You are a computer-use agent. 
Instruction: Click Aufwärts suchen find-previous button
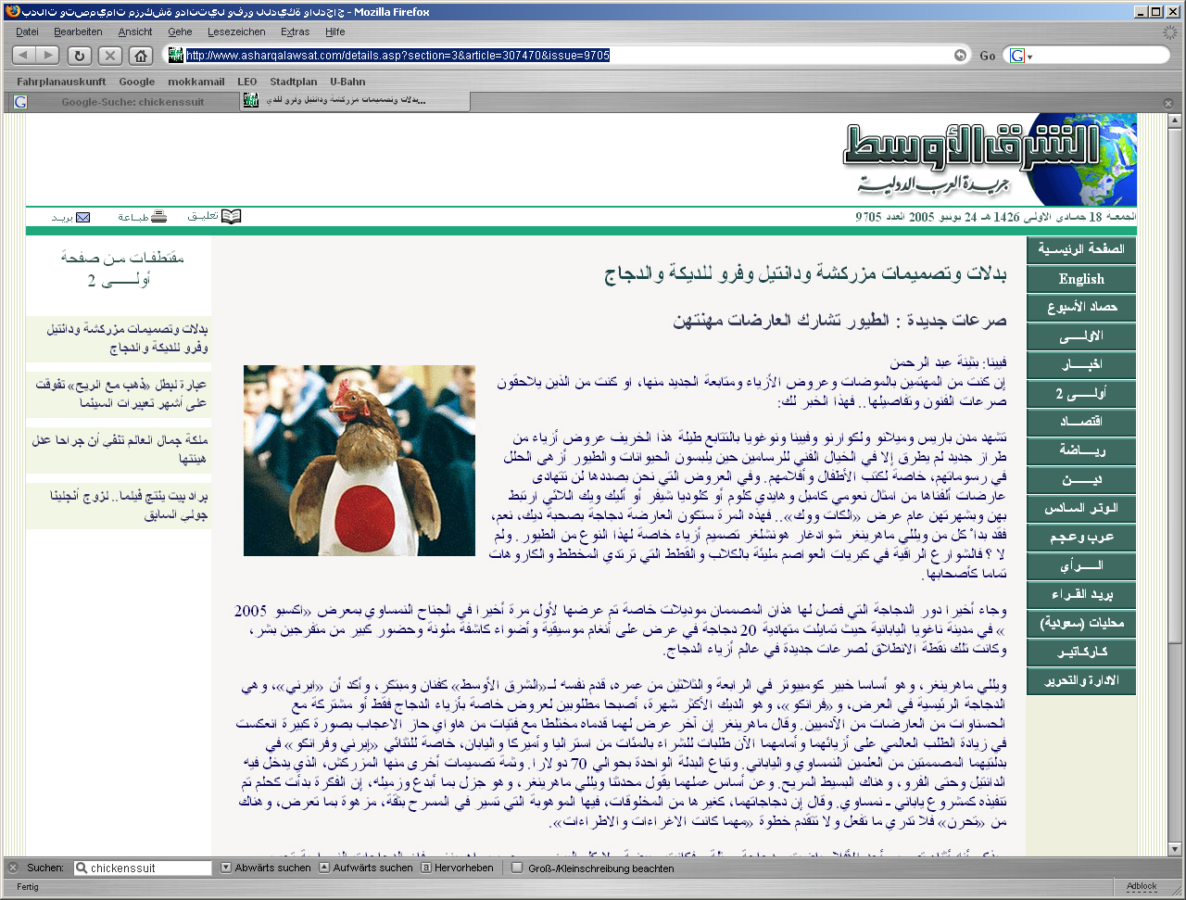pos(367,868)
